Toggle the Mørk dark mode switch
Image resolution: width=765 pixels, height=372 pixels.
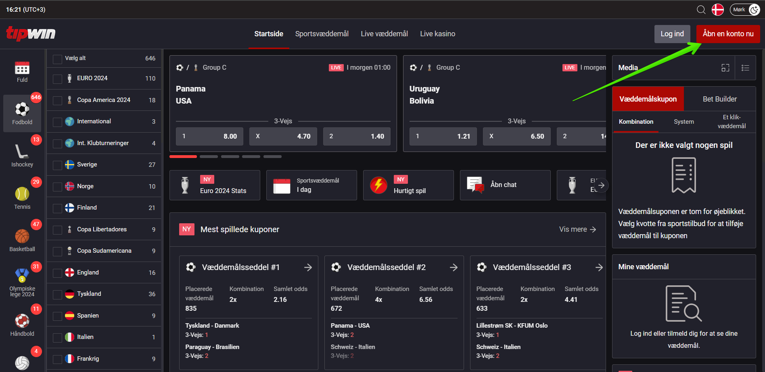click(x=745, y=10)
